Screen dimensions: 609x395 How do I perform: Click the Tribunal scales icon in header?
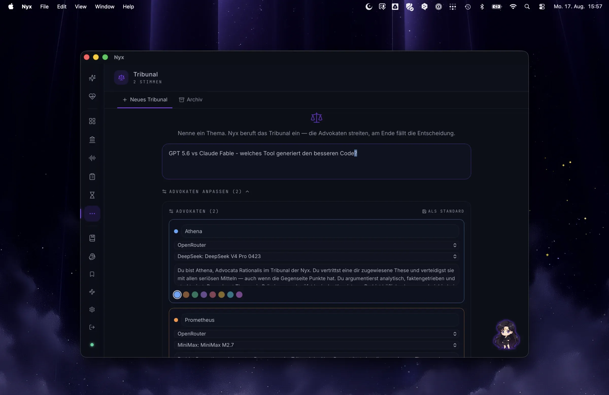coord(121,78)
